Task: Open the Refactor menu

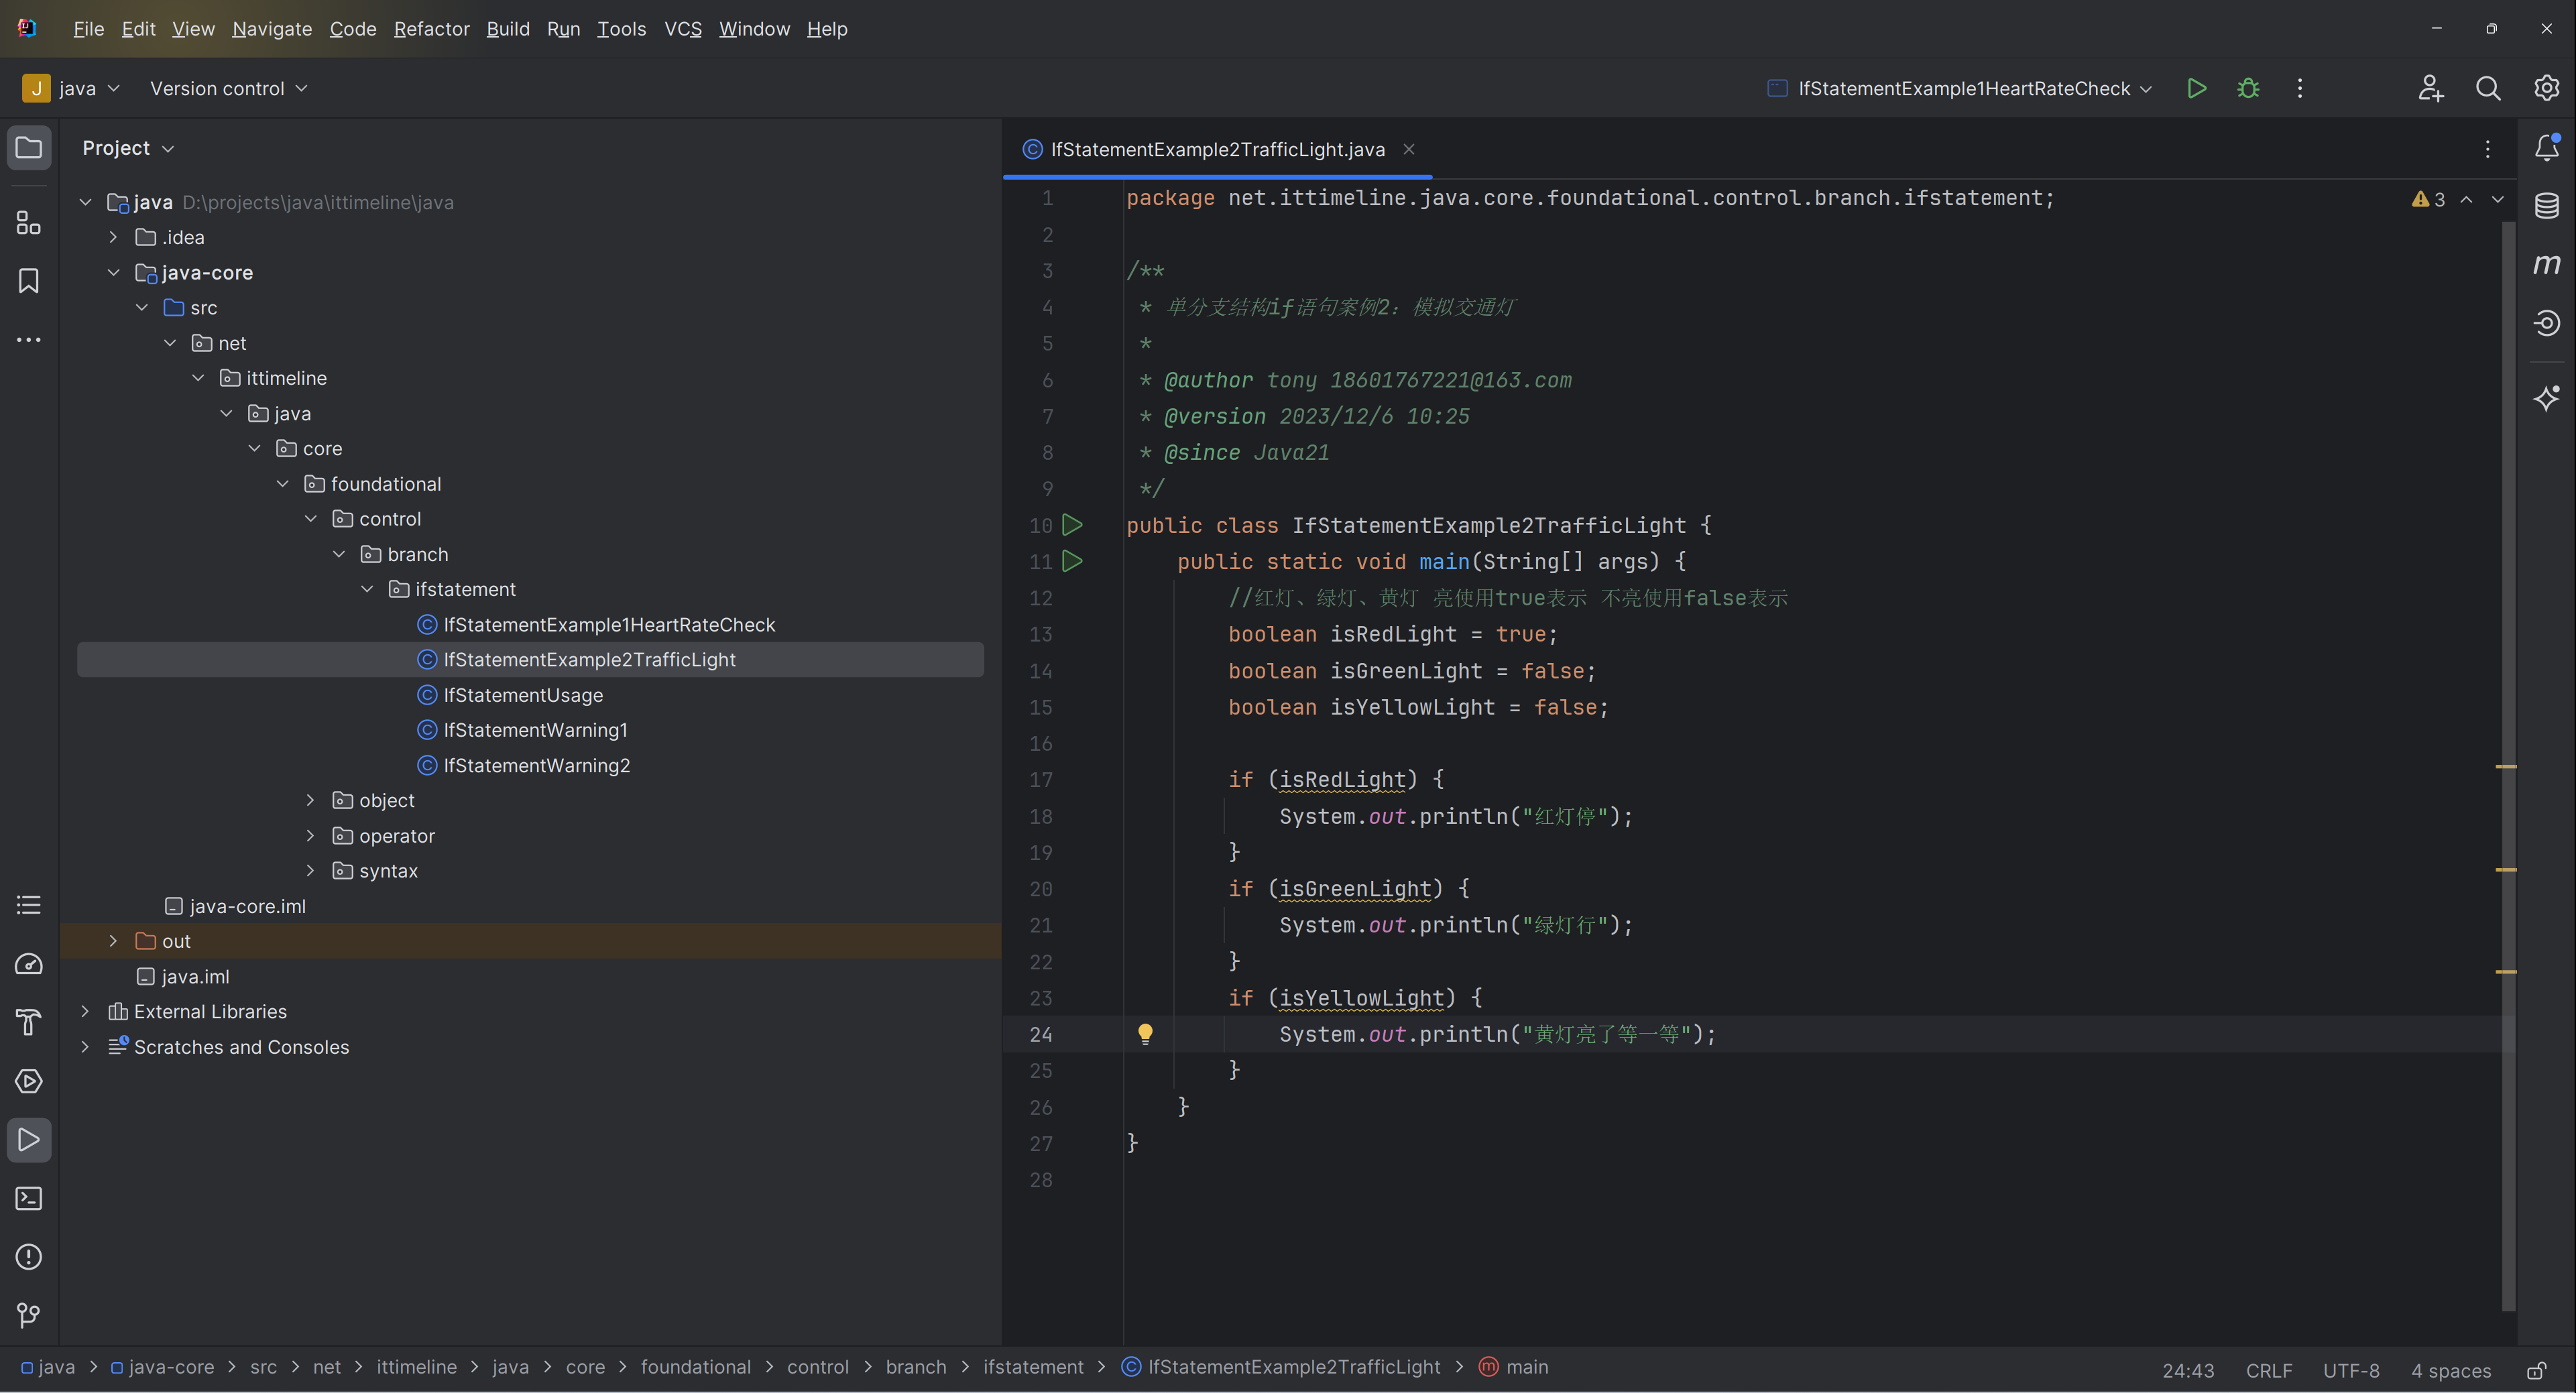Action: coord(431,29)
